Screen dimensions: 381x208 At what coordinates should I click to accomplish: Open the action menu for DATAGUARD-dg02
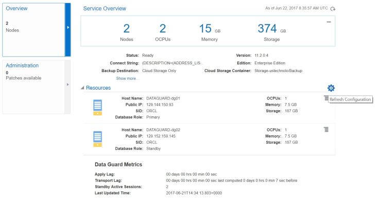pos(326,129)
